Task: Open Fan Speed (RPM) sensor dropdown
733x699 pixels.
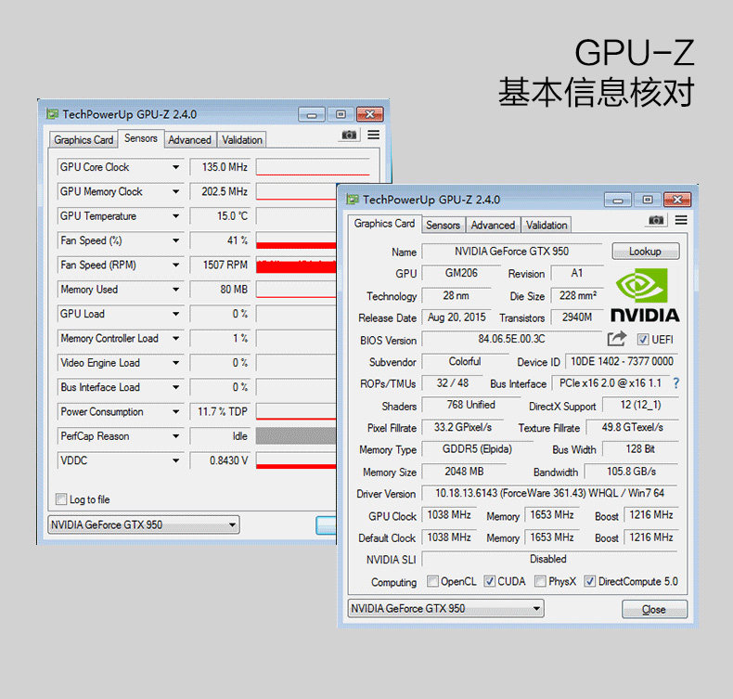Action: [175, 265]
